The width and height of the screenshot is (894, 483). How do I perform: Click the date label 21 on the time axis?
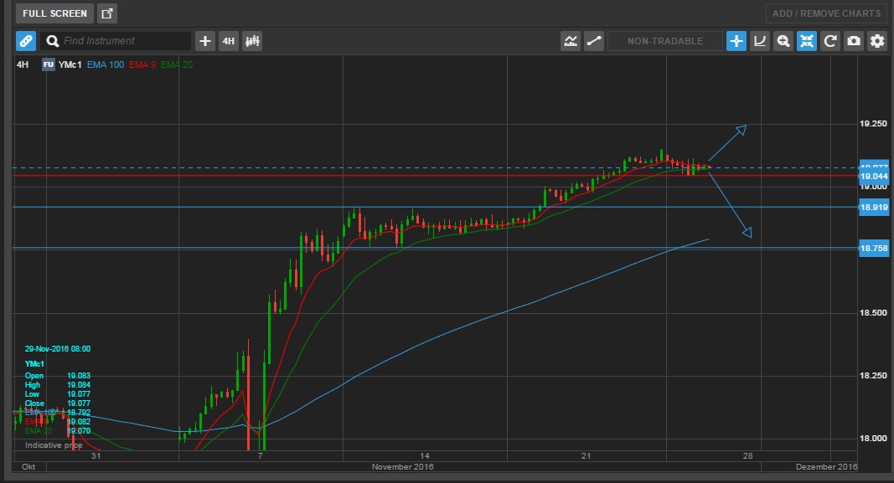[587, 456]
